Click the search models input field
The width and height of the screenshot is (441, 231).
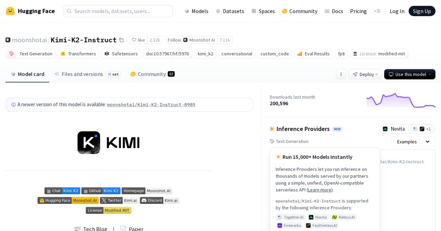118,11
